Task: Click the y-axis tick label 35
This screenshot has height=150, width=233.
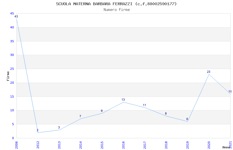Action: click(12, 41)
